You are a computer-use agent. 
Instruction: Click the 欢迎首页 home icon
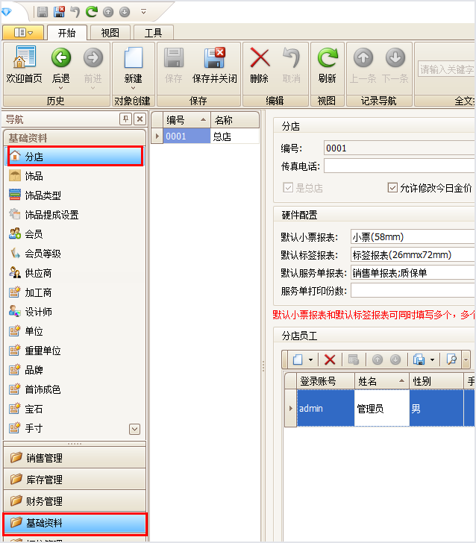pyautogui.click(x=24, y=65)
